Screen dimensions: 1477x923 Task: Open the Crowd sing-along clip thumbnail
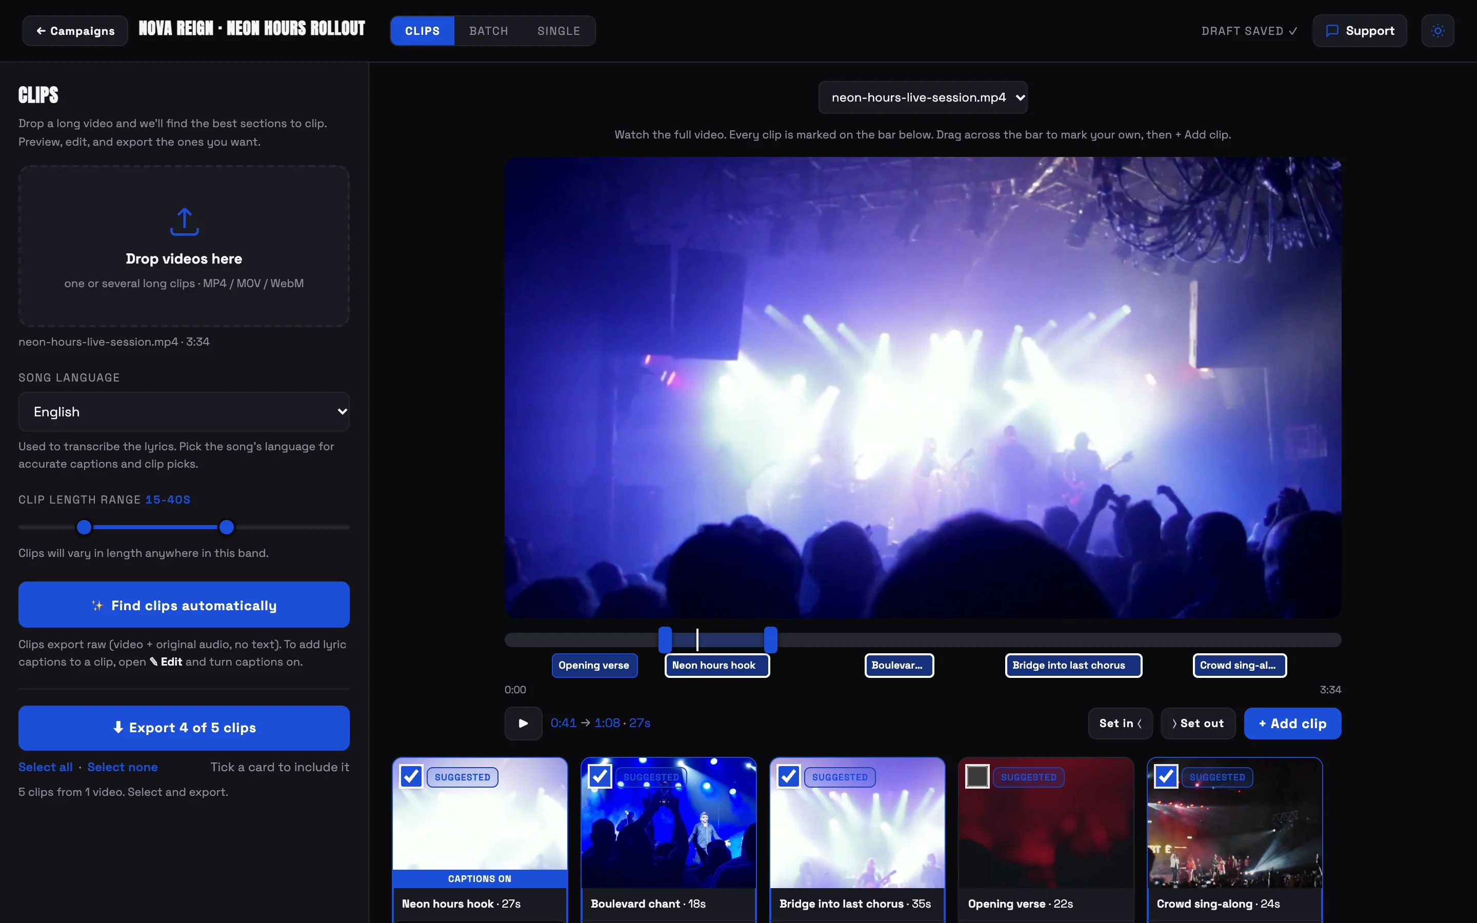1234,823
